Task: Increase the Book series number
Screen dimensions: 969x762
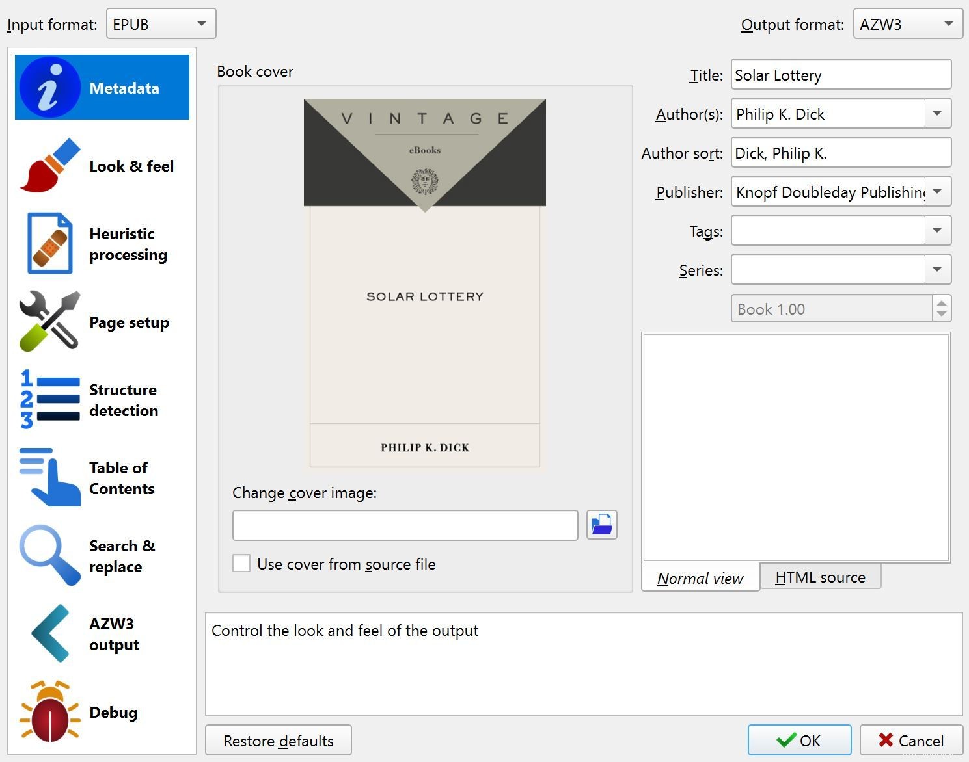Action: pyautogui.click(x=942, y=303)
